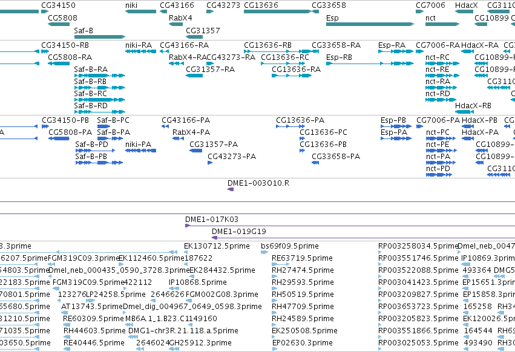Click protein CG13636-PC label
This screenshot has height=352, width=515.
coord(324,132)
